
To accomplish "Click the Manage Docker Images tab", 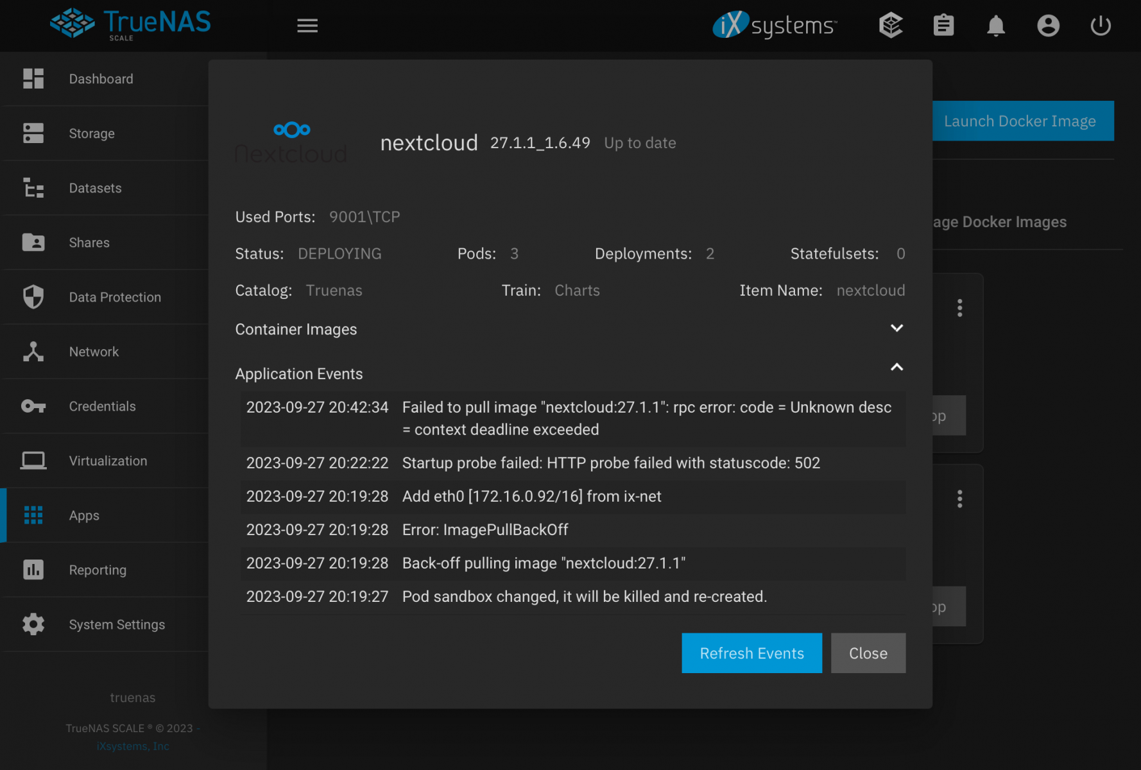I will [999, 222].
